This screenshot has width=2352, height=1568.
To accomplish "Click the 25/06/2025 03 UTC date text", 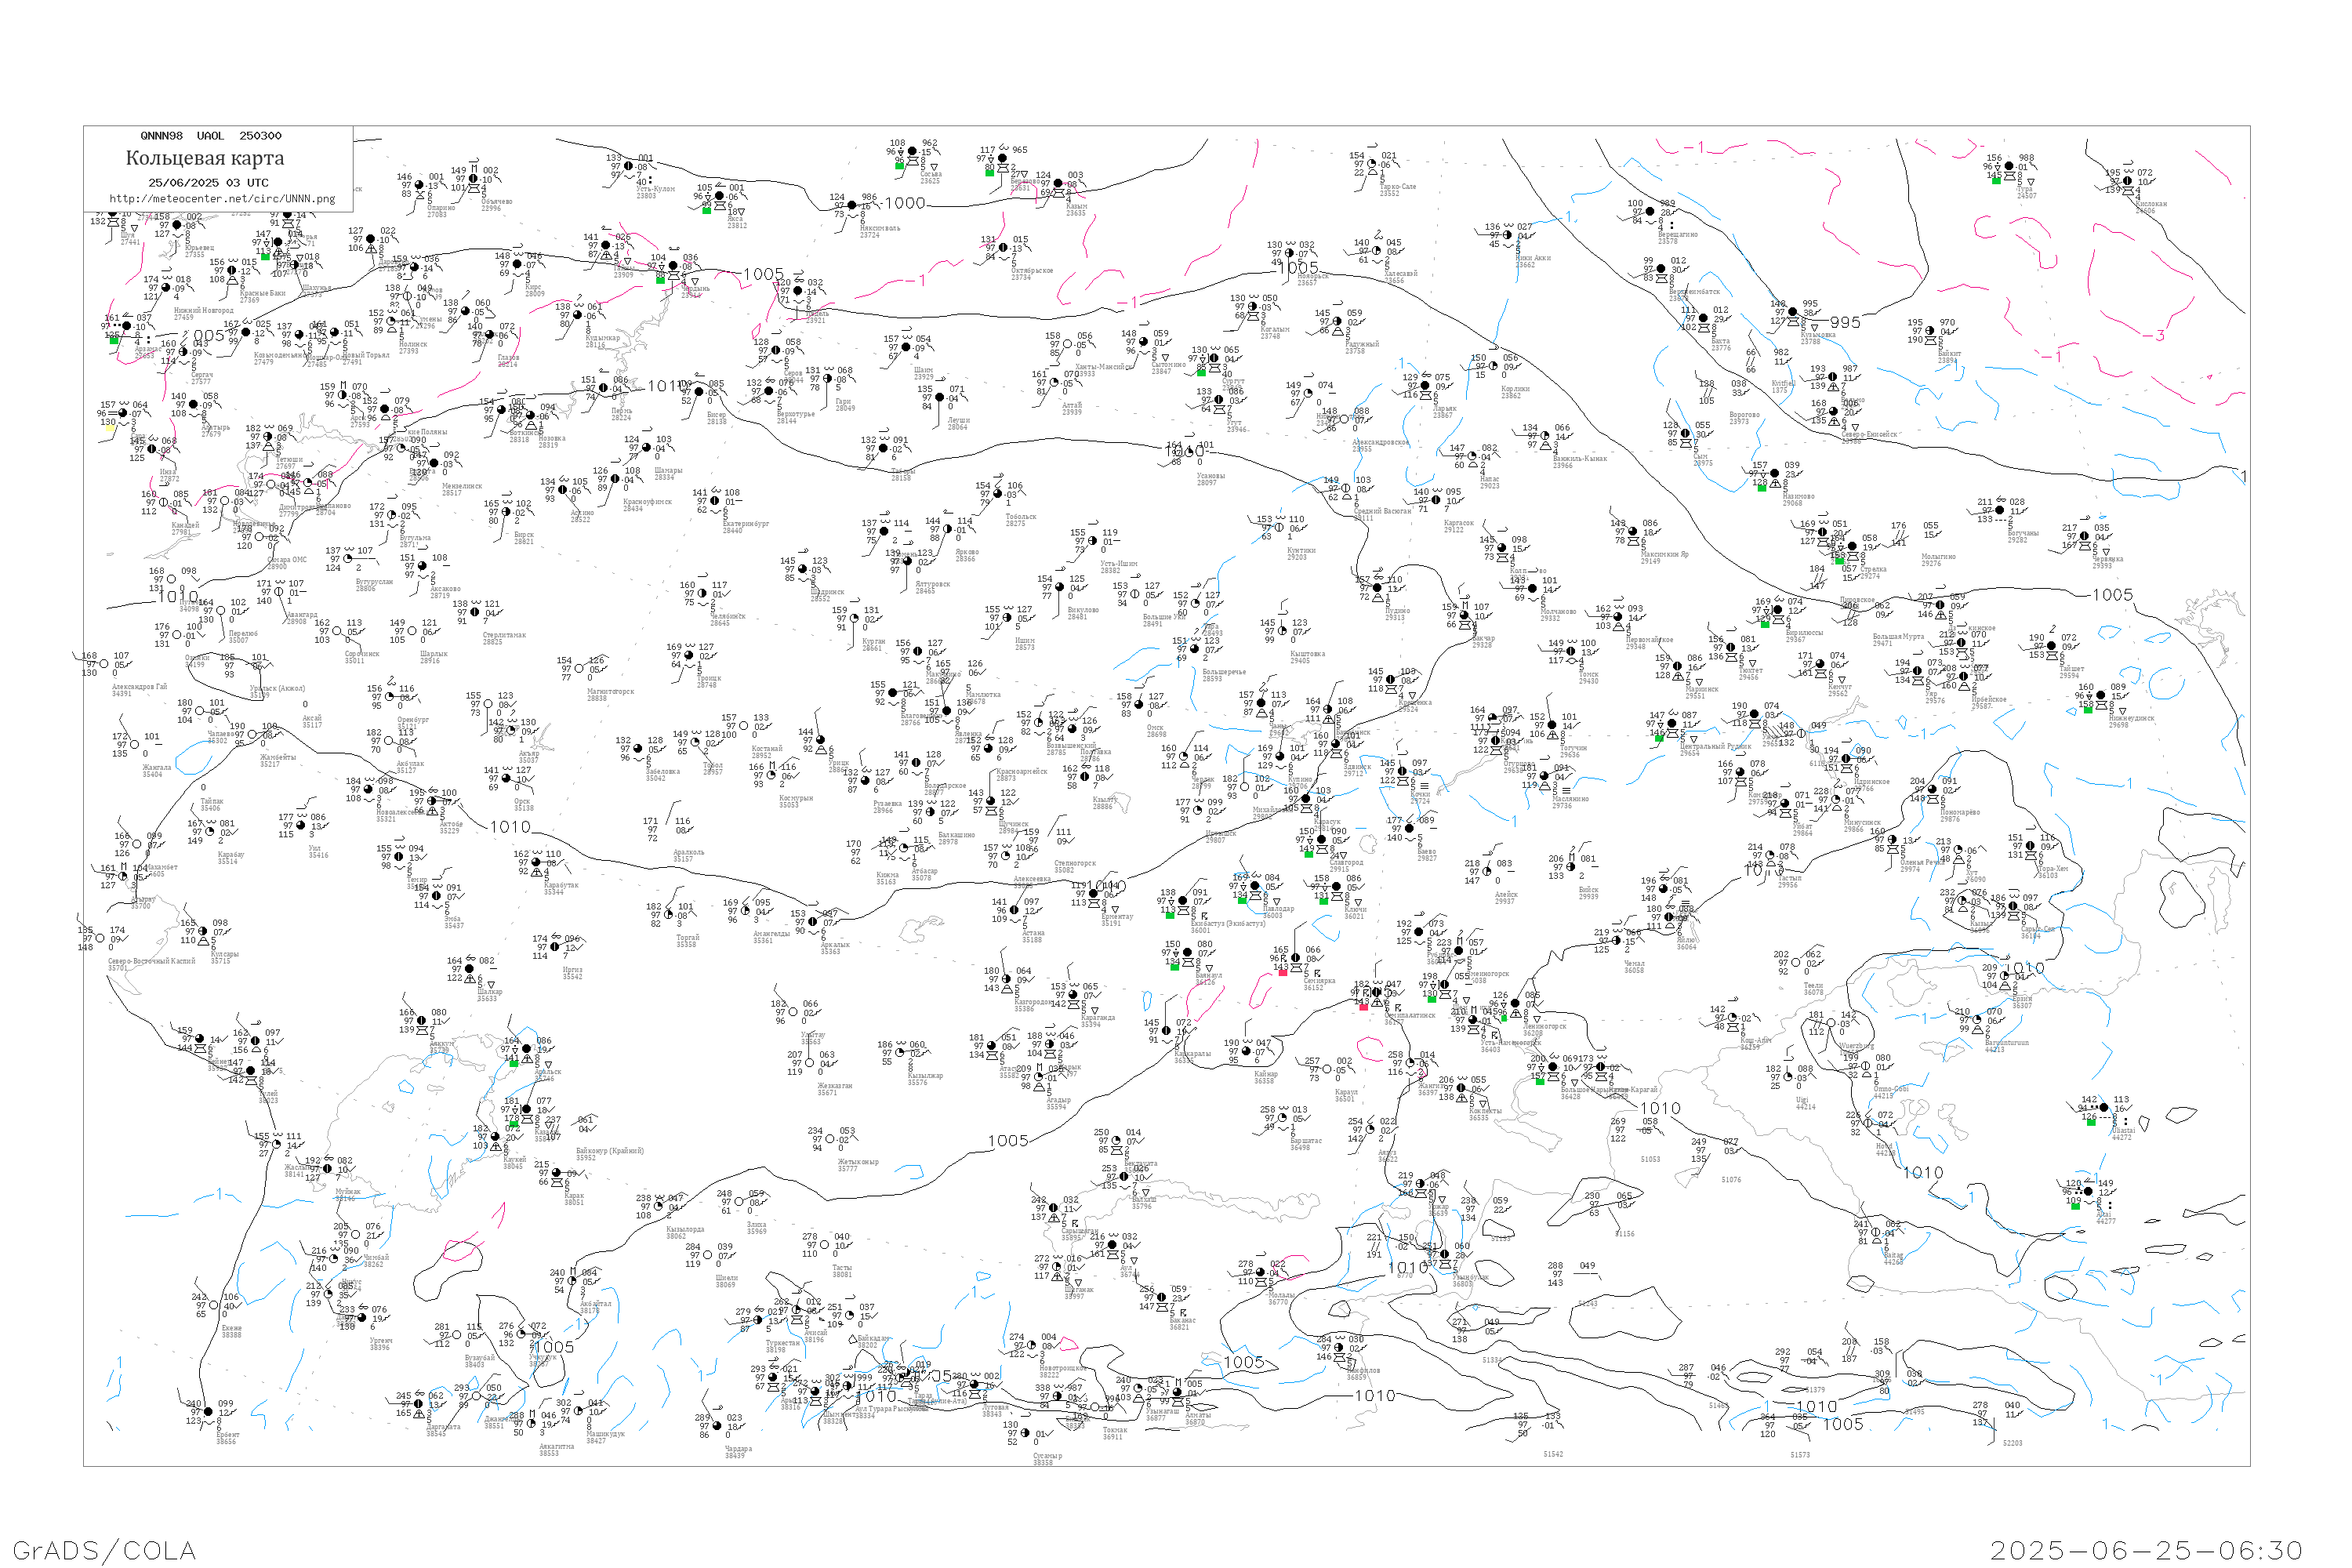I will [x=208, y=183].
